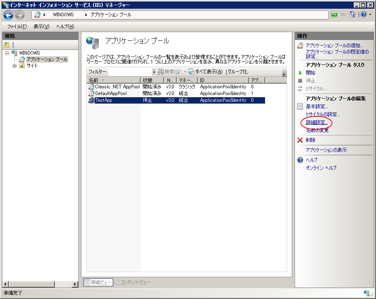Select WINDOWS server icon in tree
The width and height of the screenshot is (376, 299).
pos(14,53)
